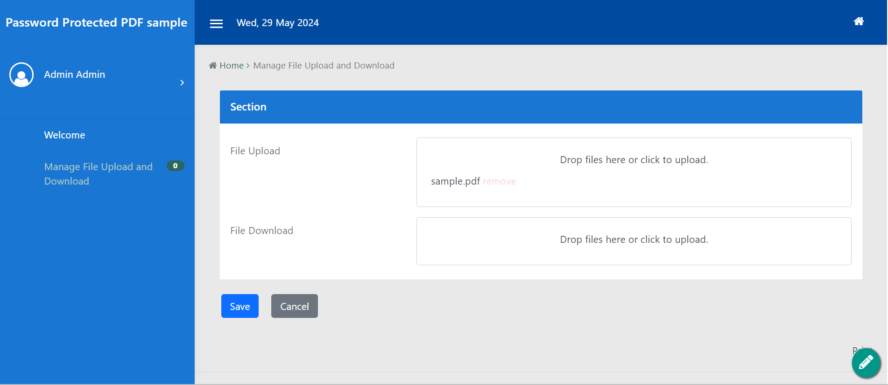
Task: Click the Manage File Upload and Download breadcrumb text
Action: coord(324,66)
